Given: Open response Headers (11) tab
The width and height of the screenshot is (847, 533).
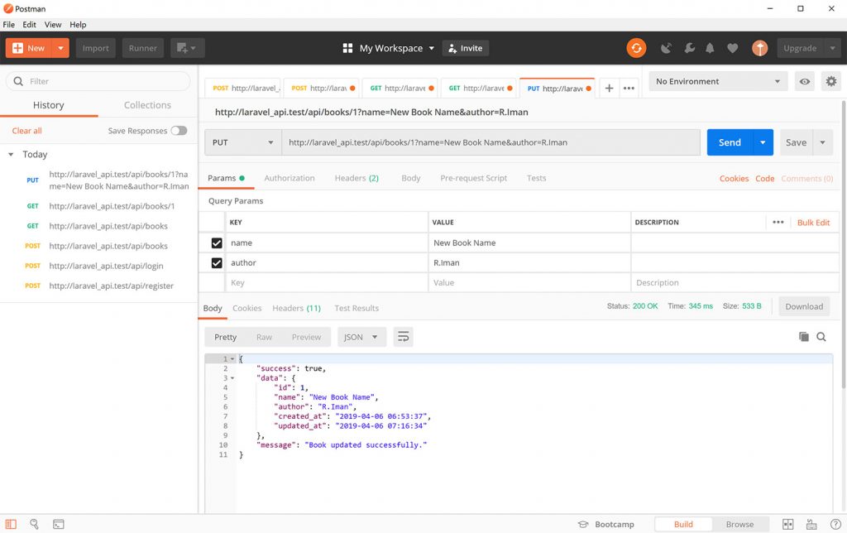Looking at the screenshot, I should tap(297, 308).
